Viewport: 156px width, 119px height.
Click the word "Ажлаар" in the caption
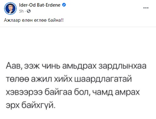pyautogui.click(x=12, y=20)
